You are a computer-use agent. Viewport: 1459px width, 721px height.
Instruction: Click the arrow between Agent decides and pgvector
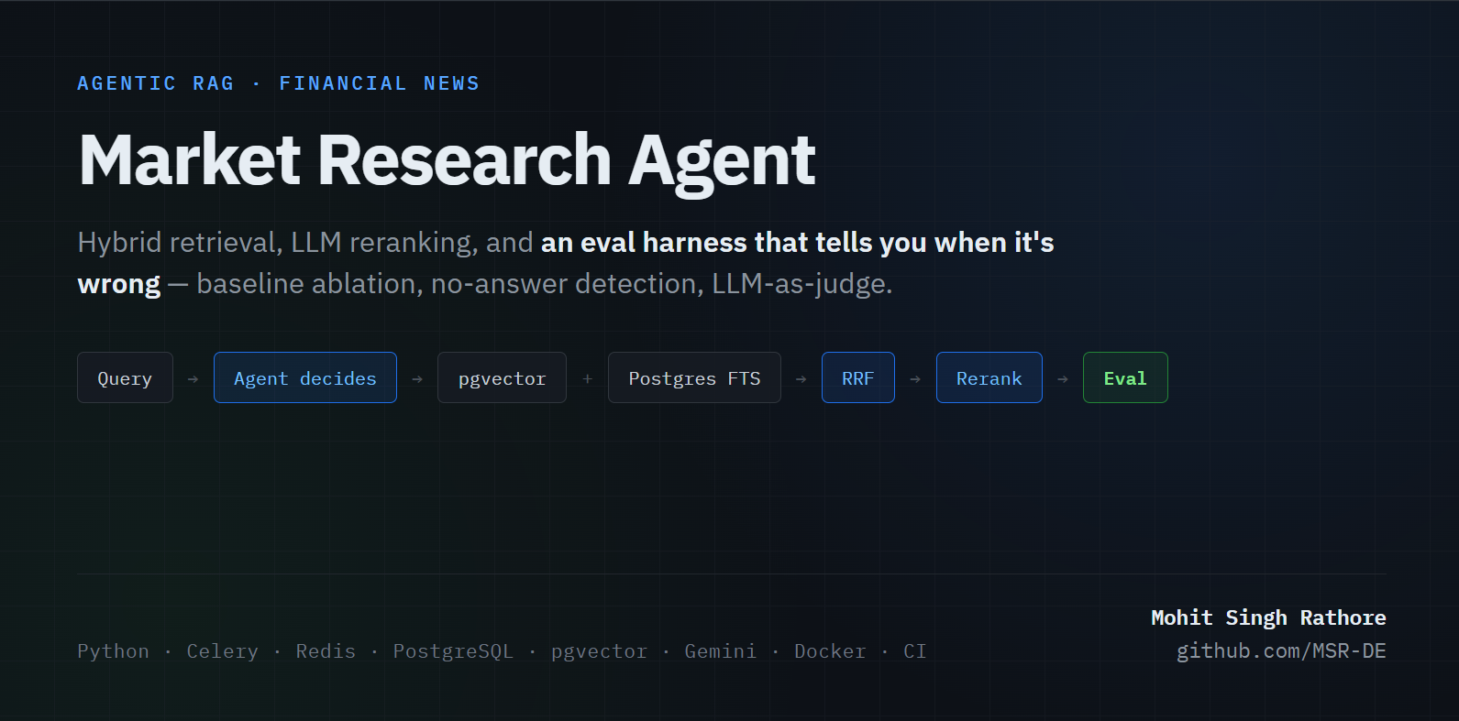click(x=417, y=378)
